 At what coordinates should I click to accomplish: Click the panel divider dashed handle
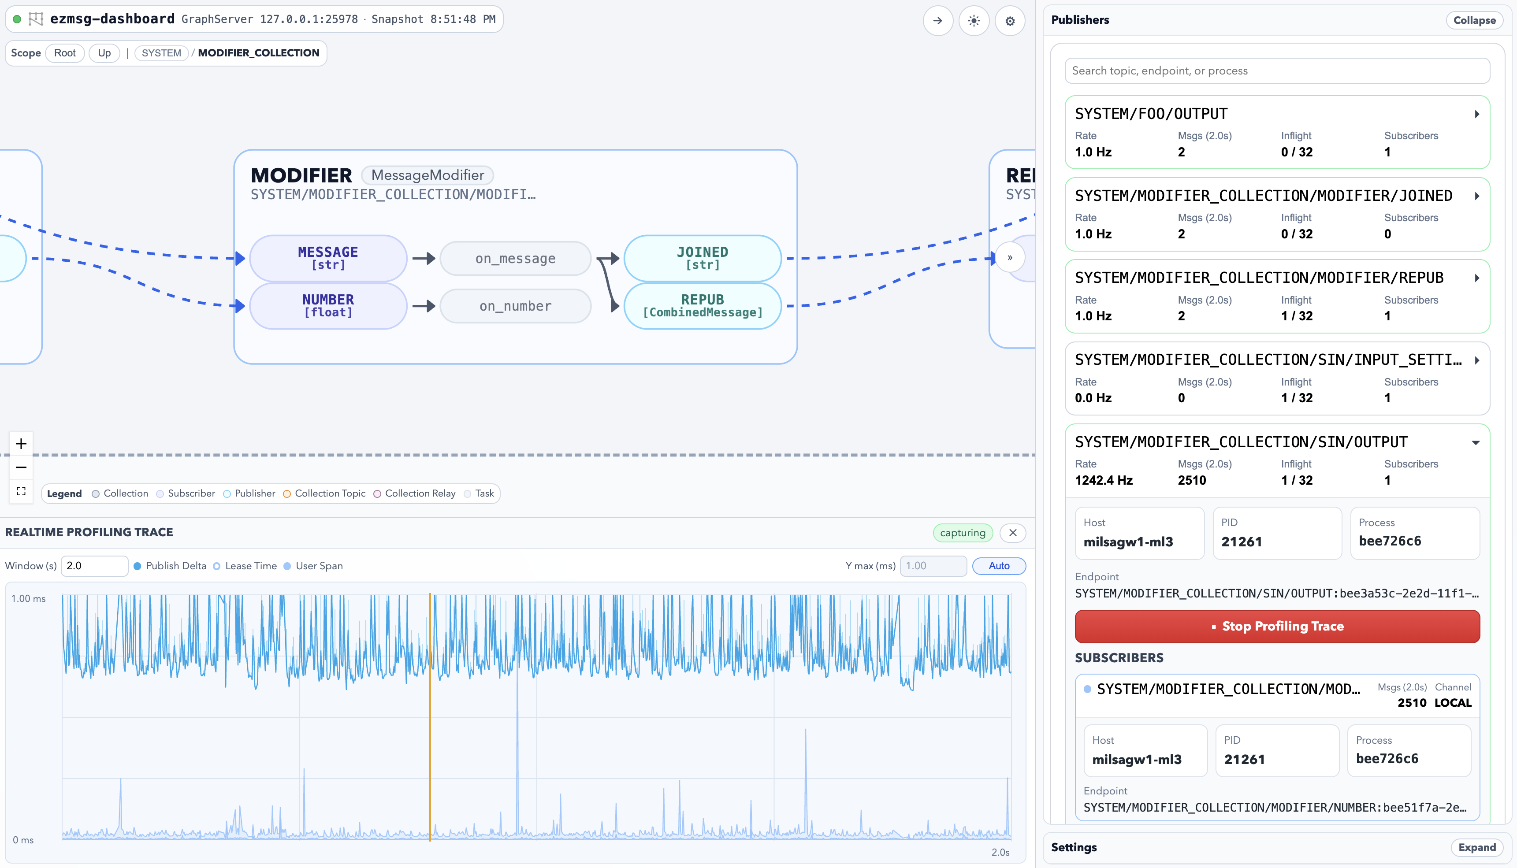coord(517,455)
